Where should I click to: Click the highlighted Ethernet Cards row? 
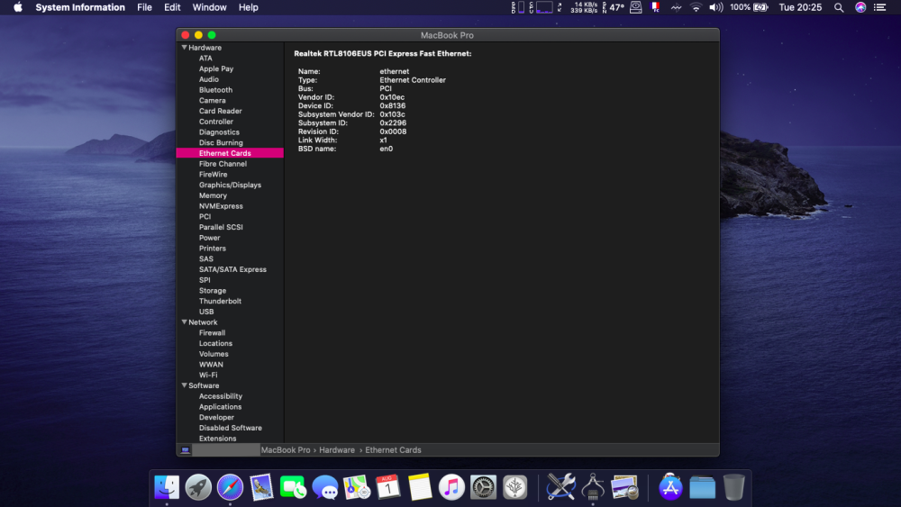pos(230,153)
